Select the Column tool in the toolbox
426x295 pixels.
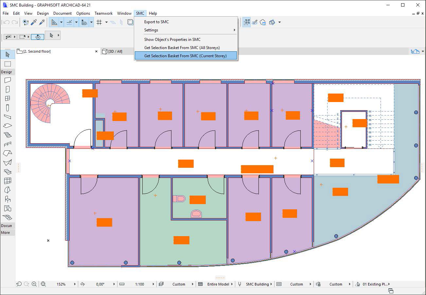(8, 108)
